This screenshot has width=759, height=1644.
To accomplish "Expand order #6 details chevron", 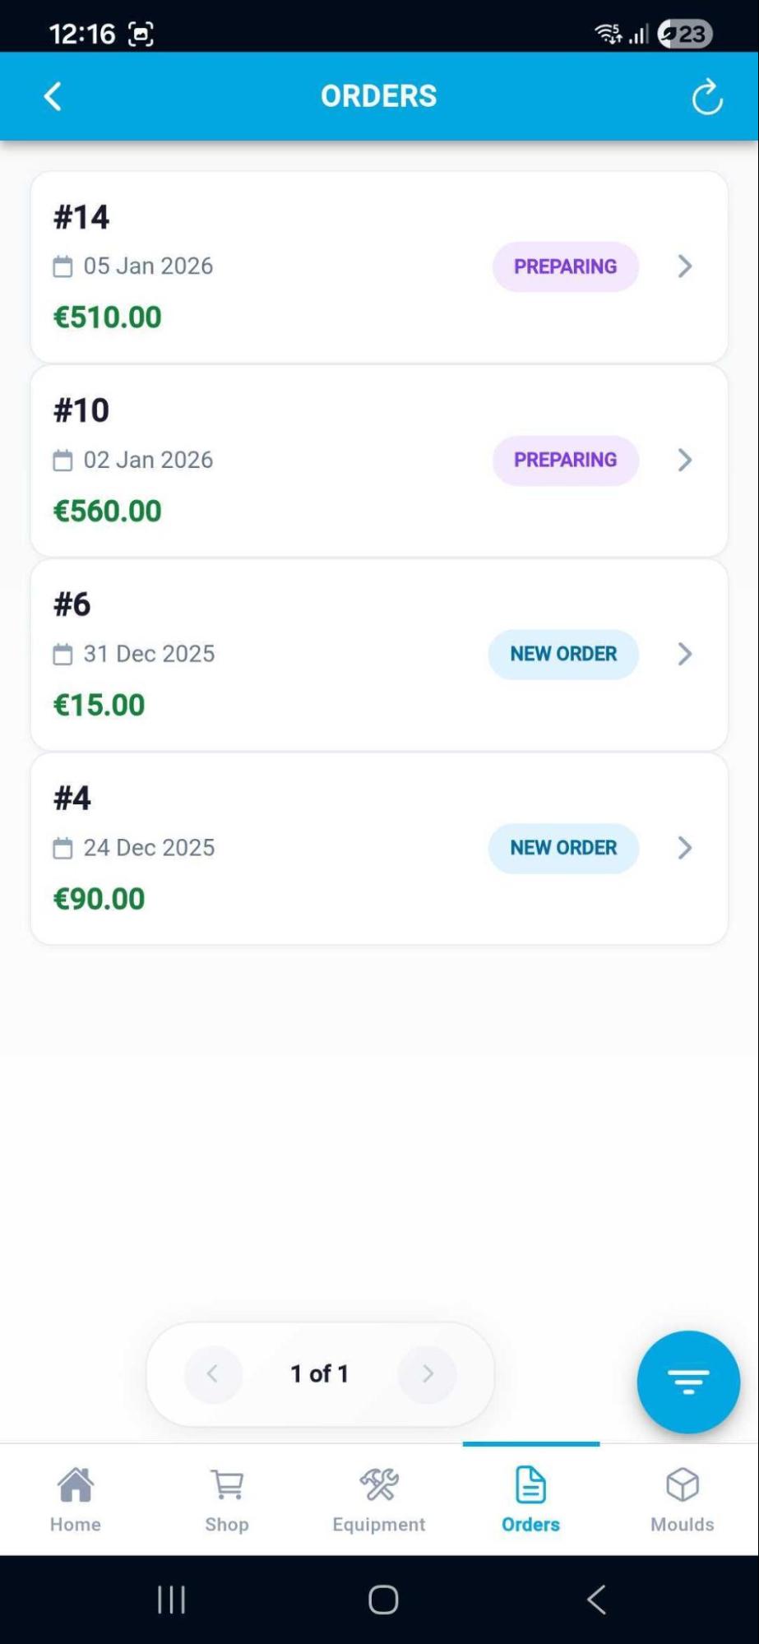I will pos(684,654).
